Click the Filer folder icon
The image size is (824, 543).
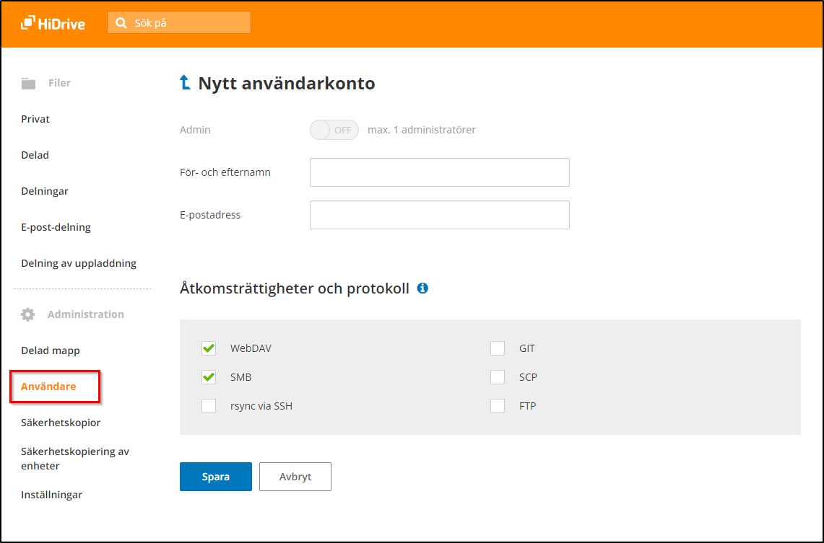tap(28, 84)
